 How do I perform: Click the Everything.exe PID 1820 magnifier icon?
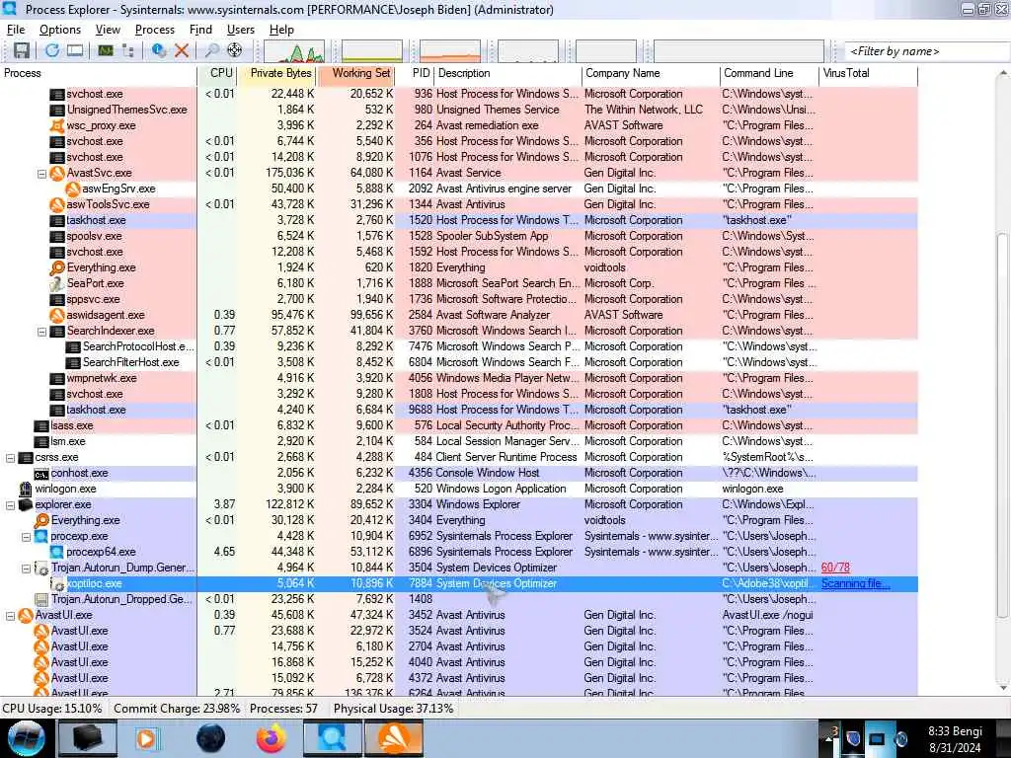click(57, 268)
